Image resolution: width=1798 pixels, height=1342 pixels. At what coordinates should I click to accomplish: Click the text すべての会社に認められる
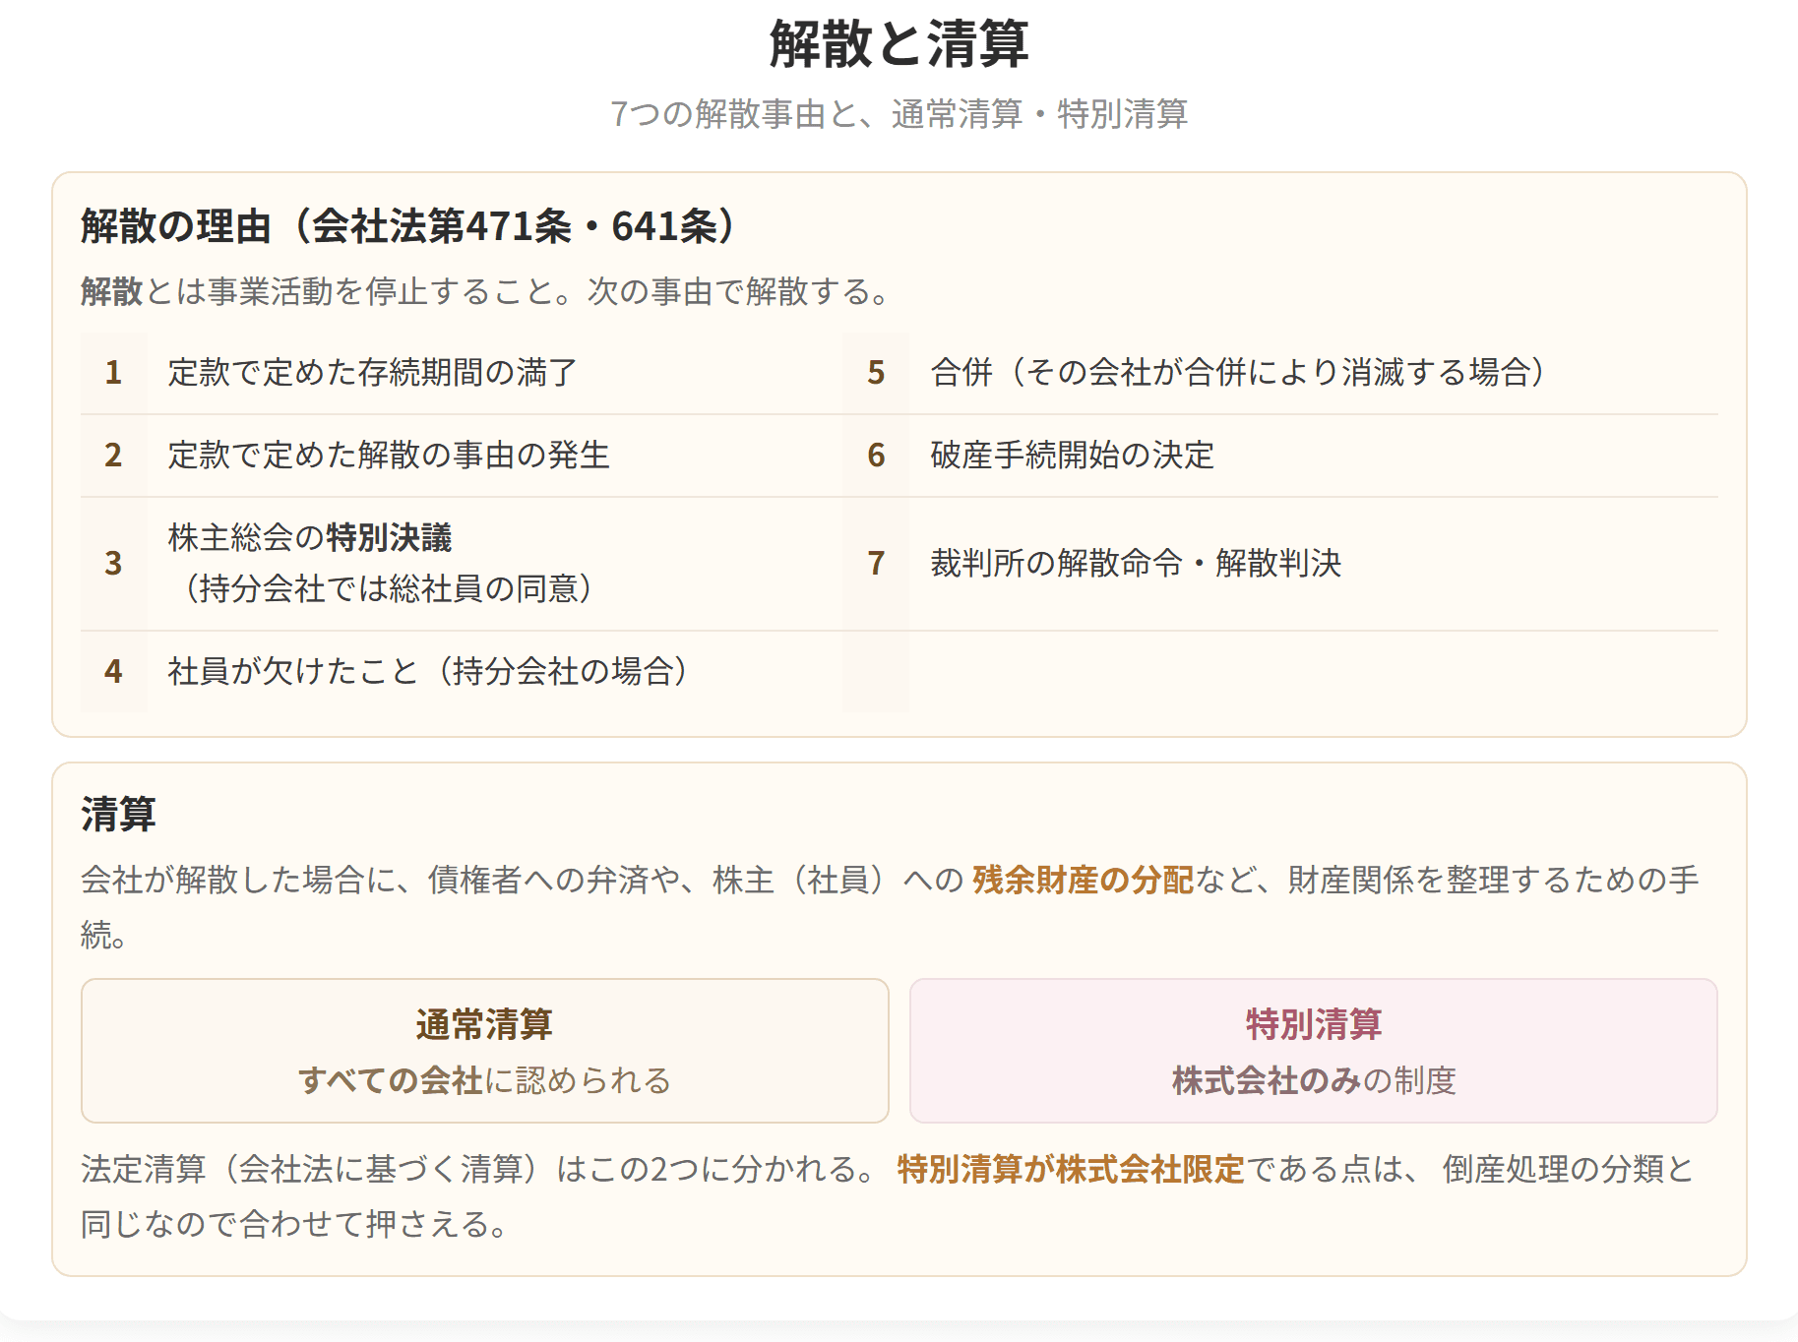[x=484, y=1081]
